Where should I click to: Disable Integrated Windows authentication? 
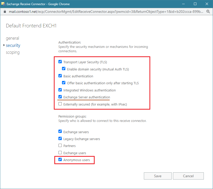60,90
